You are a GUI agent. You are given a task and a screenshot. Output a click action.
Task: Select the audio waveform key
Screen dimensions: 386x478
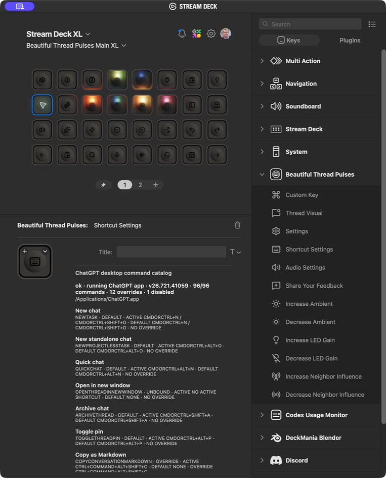(142, 155)
